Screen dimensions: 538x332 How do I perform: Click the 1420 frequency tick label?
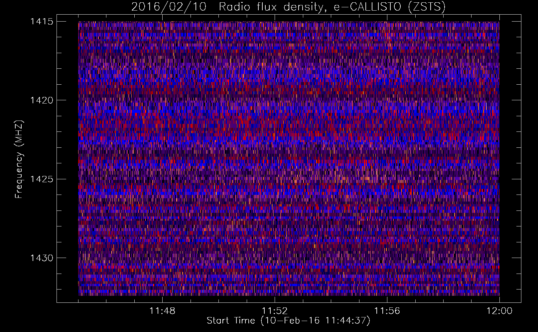(42, 100)
